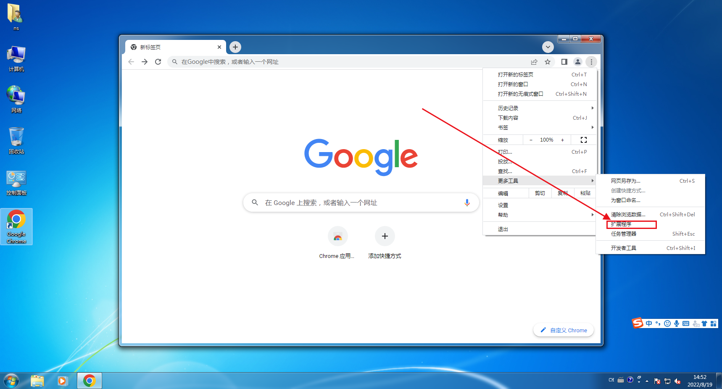This screenshot has height=389, width=722.
Task: Click the voice search microphone icon
Action: point(467,202)
